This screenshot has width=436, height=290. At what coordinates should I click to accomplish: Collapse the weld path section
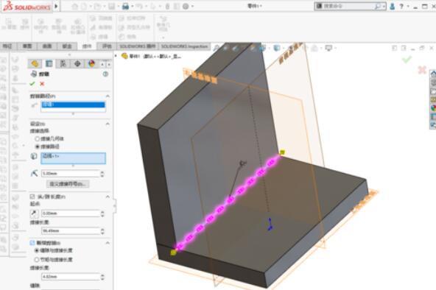coord(108,96)
